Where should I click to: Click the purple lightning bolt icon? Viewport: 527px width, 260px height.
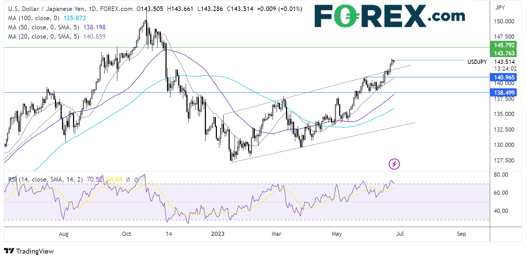(395, 164)
